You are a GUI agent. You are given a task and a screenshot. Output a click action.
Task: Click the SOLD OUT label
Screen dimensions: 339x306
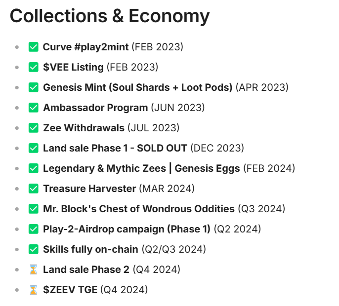162,148
